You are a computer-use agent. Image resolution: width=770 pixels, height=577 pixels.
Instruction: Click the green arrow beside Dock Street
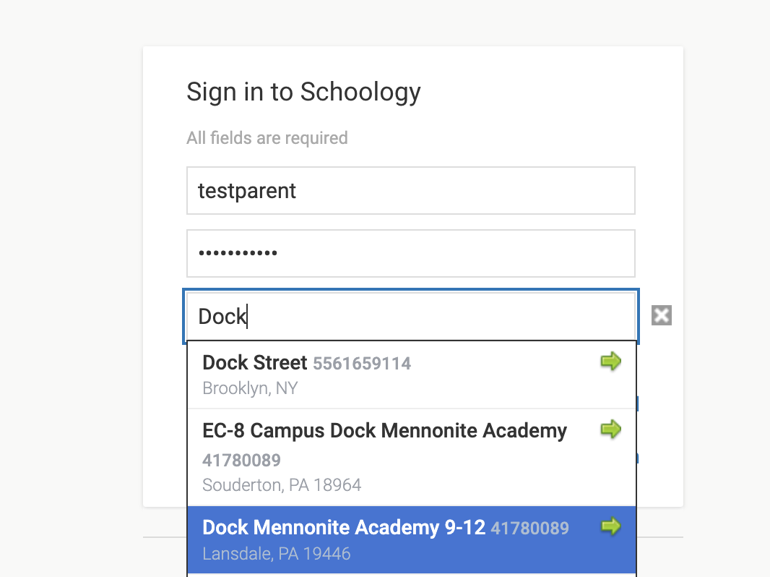[610, 362]
